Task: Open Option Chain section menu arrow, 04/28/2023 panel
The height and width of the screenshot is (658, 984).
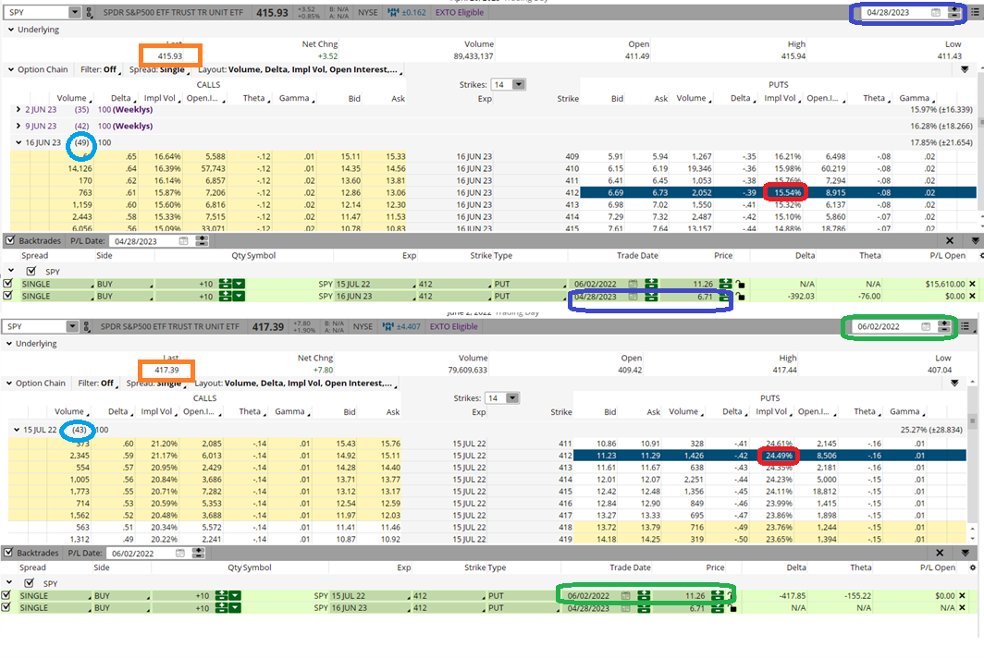Action: click(x=966, y=69)
